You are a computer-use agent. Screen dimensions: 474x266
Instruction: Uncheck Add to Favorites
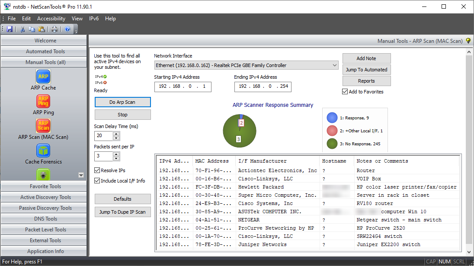[345, 91]
